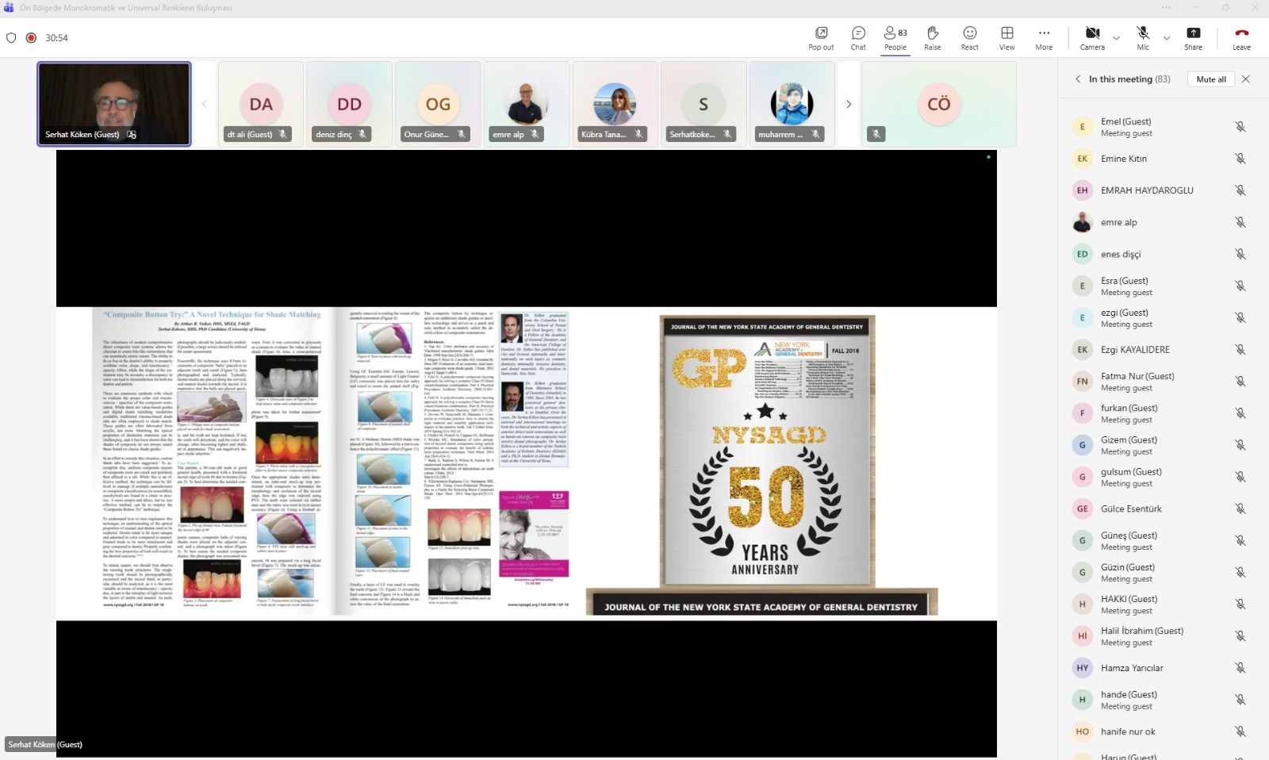Select Serhat Köken's video thumbnail

(x=114, y=104)
